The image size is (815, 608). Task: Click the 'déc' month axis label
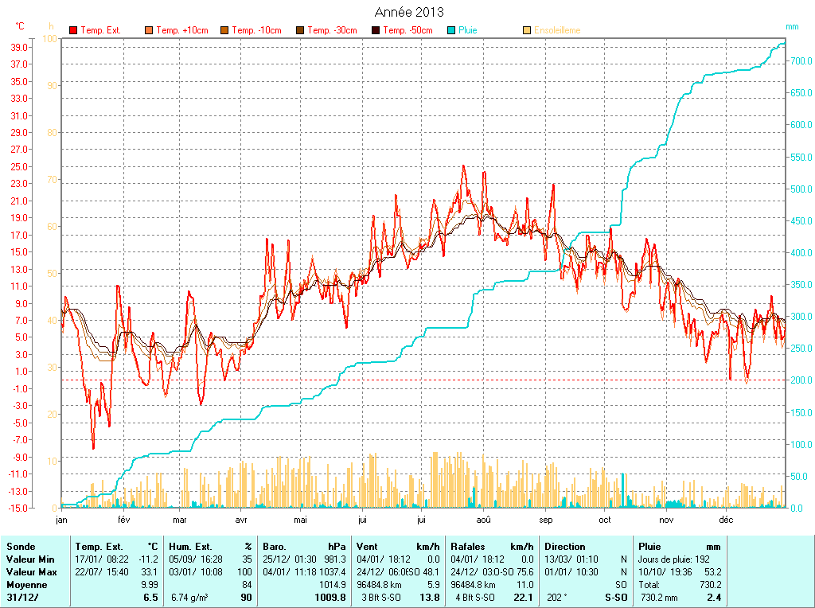(726, 520)
